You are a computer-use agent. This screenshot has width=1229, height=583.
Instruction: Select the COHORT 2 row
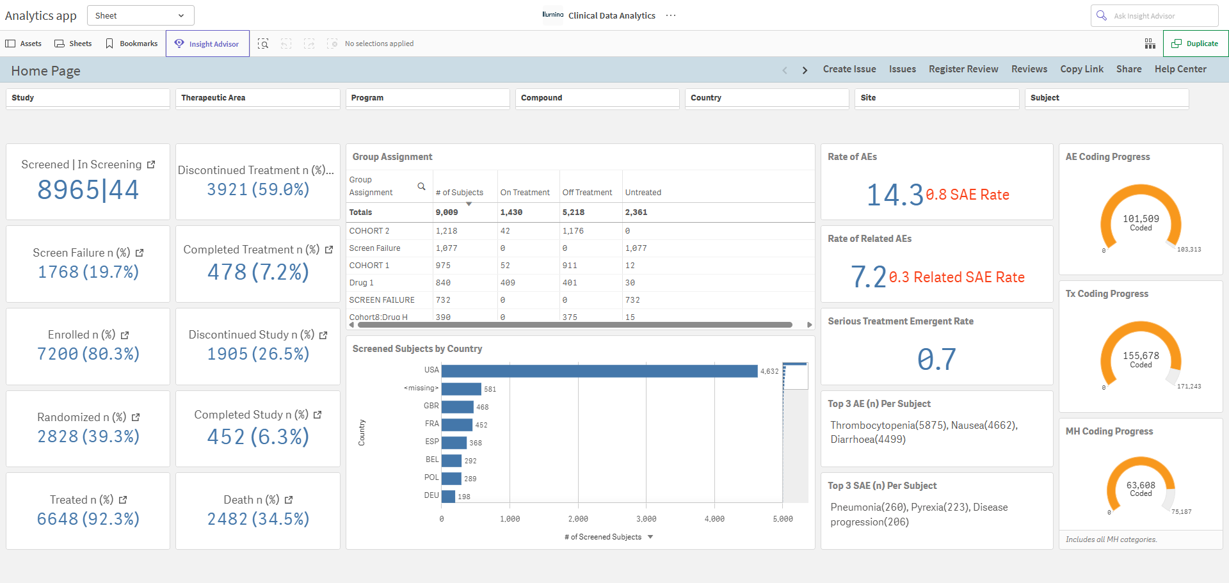(x=581, y=231)
